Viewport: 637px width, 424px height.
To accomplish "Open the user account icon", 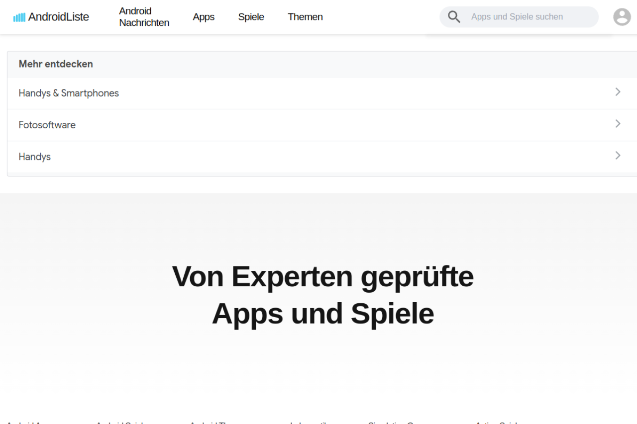I will (622, 16).
